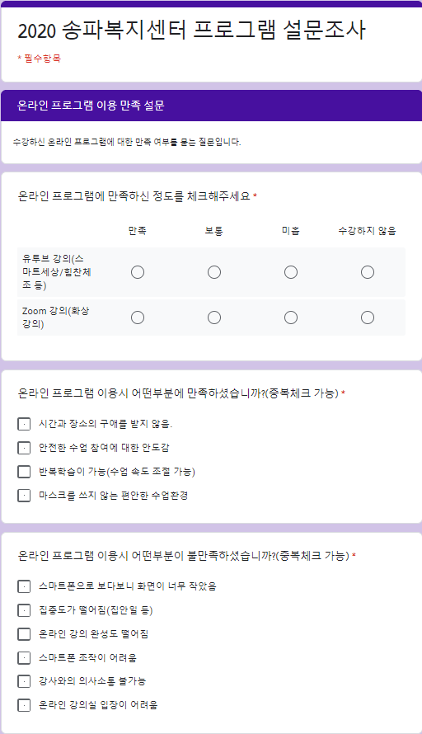422x734 pixels.
Task: Click the 온라인 프로그램 이용 만족 설문 header
Action: click(91, 106)
